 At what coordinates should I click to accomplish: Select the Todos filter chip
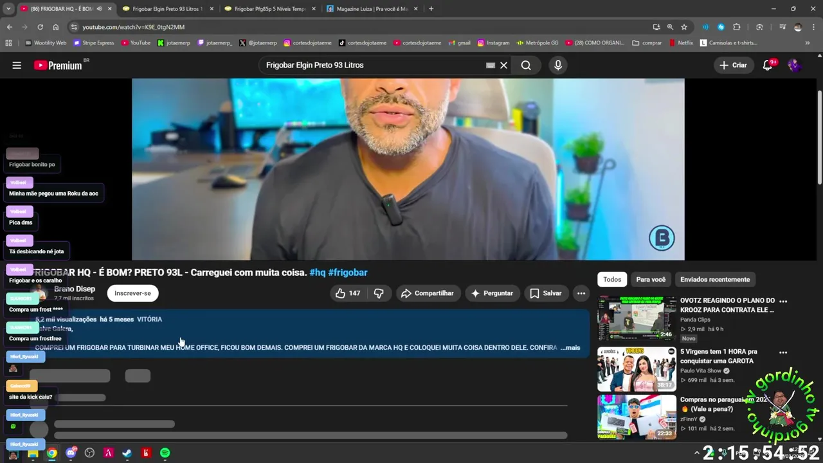[x=612, y=279]
